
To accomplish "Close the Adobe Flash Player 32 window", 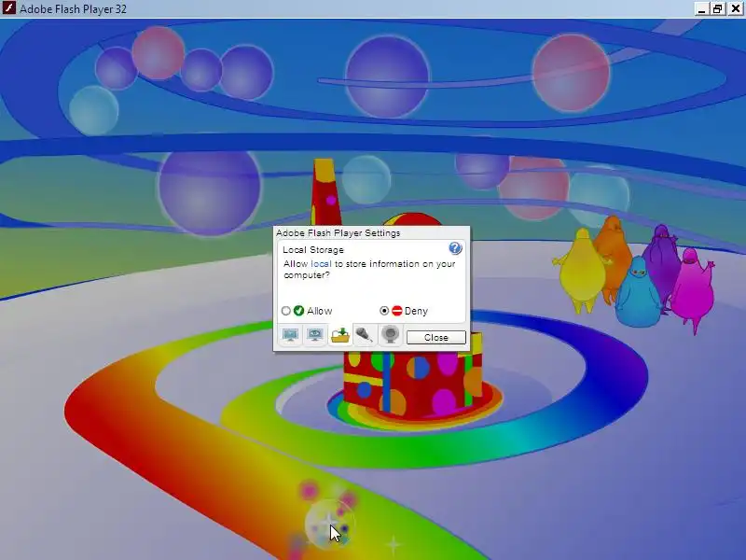I will [x=735, y=8].
